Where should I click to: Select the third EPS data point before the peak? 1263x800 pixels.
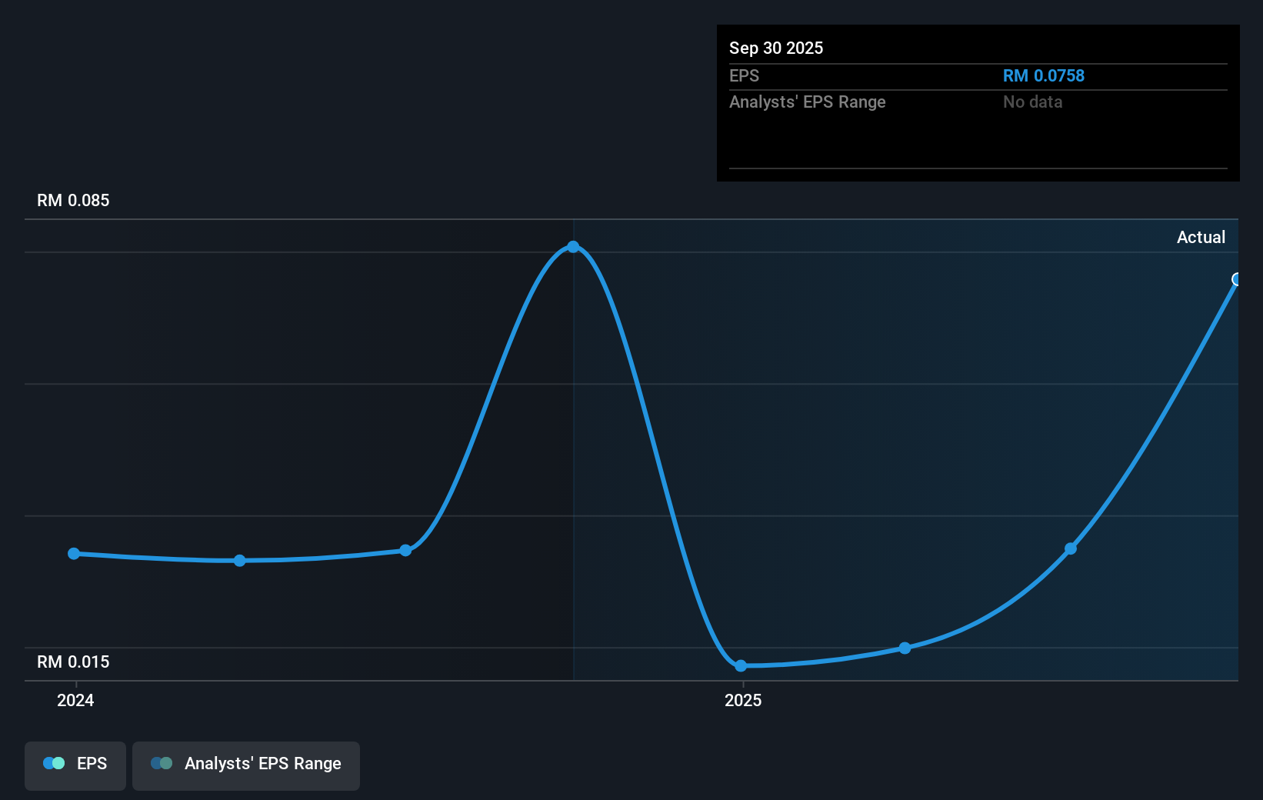point(405,550)
